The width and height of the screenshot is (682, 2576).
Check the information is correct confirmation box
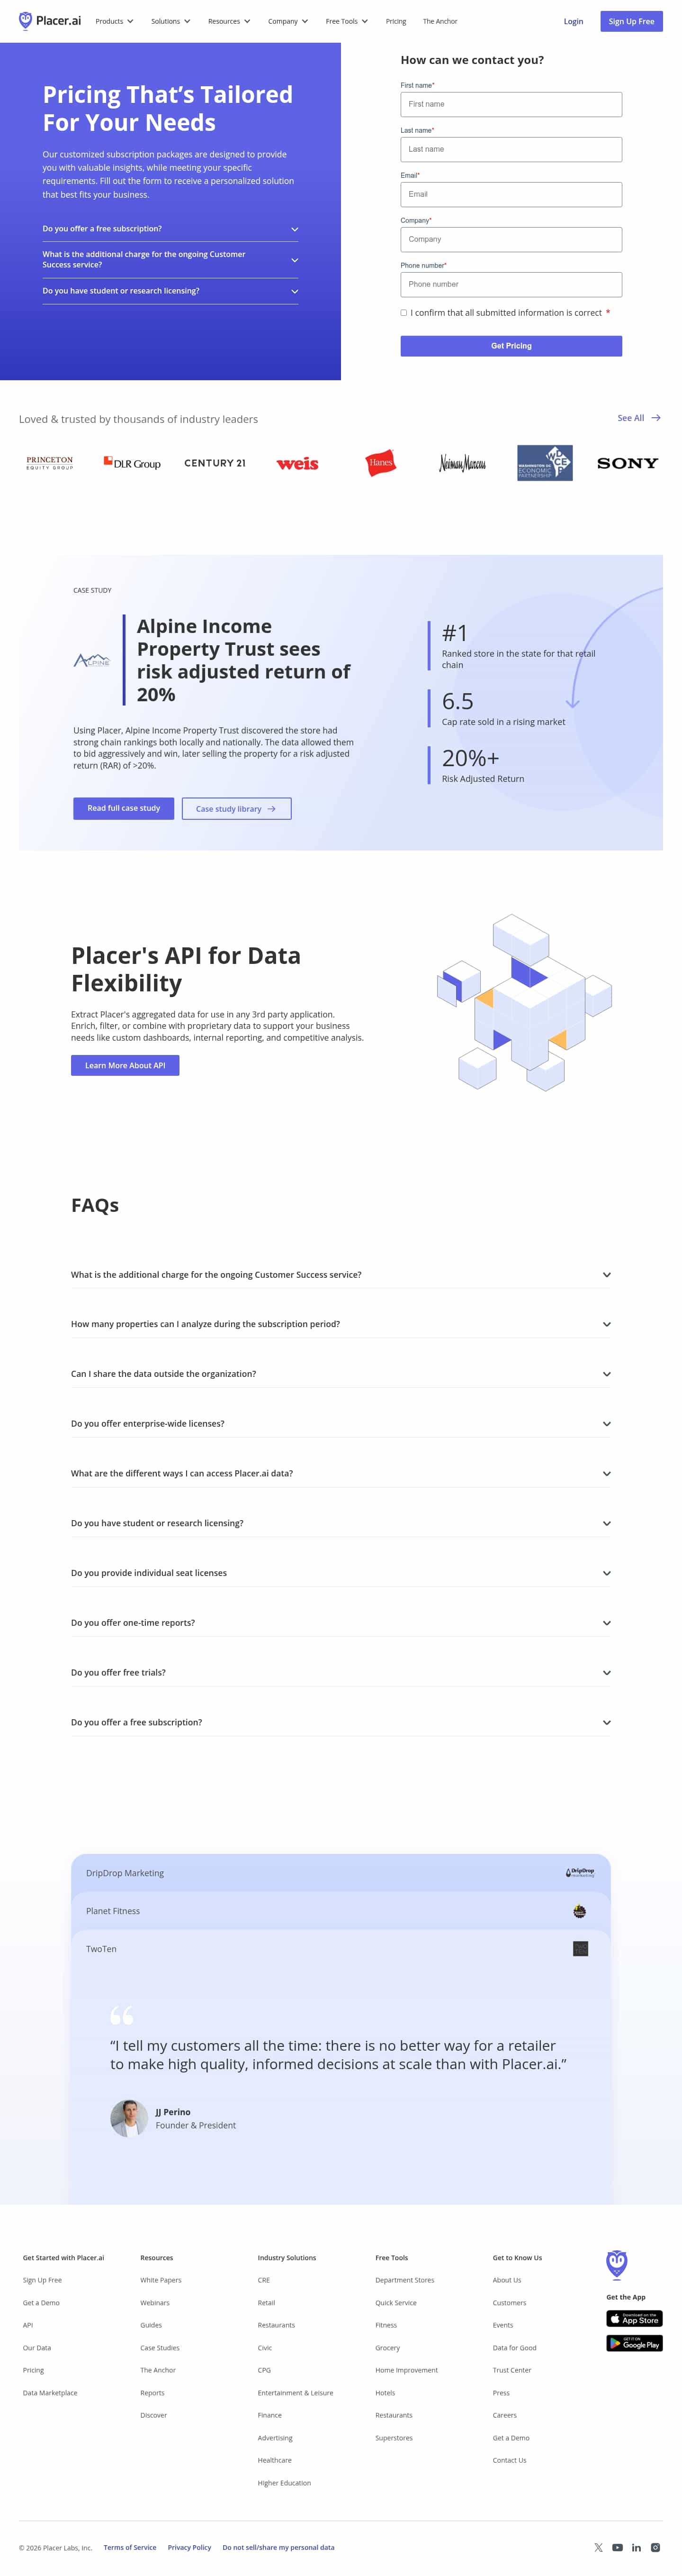404,313
